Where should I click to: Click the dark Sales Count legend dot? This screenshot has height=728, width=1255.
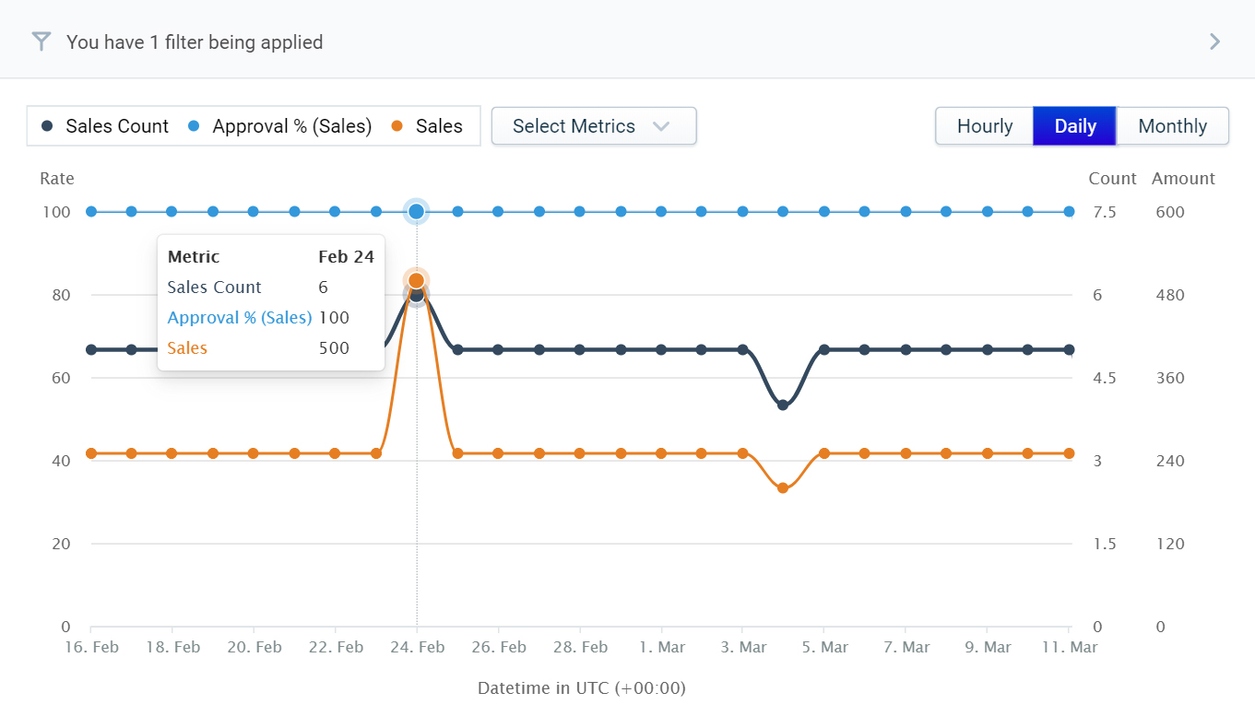click(48, 126)
